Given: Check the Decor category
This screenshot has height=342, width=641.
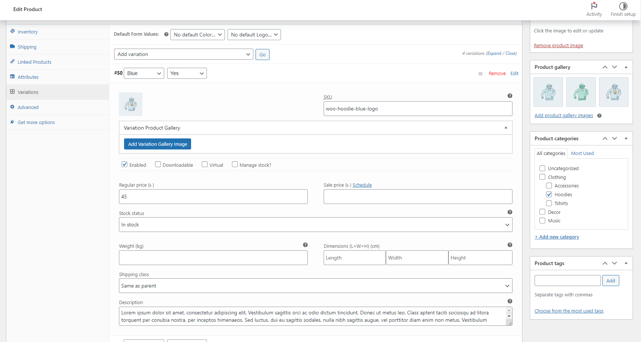Looking at the screenshot, I should coord(542,212).
